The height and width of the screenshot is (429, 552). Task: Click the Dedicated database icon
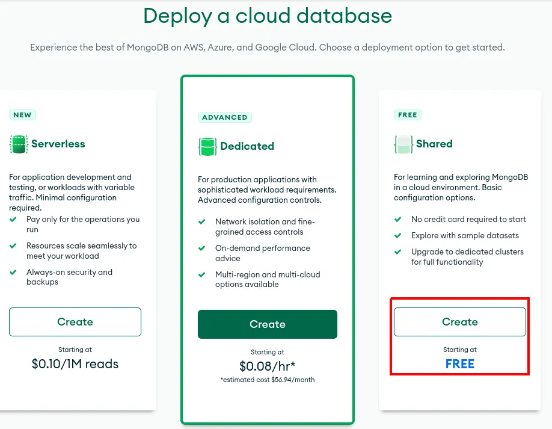click(x=207, y=147)
